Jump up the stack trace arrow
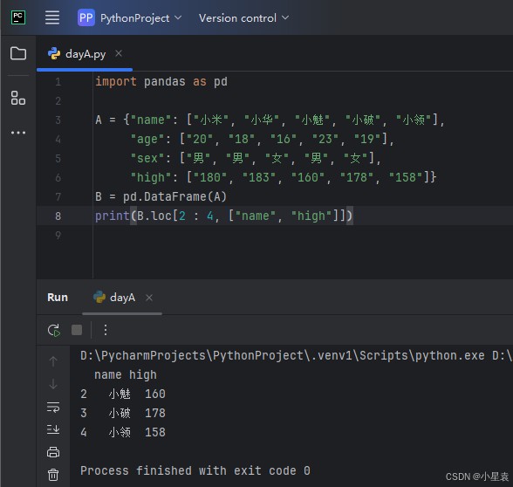 coord(53,361)
